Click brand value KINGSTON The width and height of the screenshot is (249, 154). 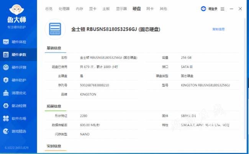pos(88,94)
